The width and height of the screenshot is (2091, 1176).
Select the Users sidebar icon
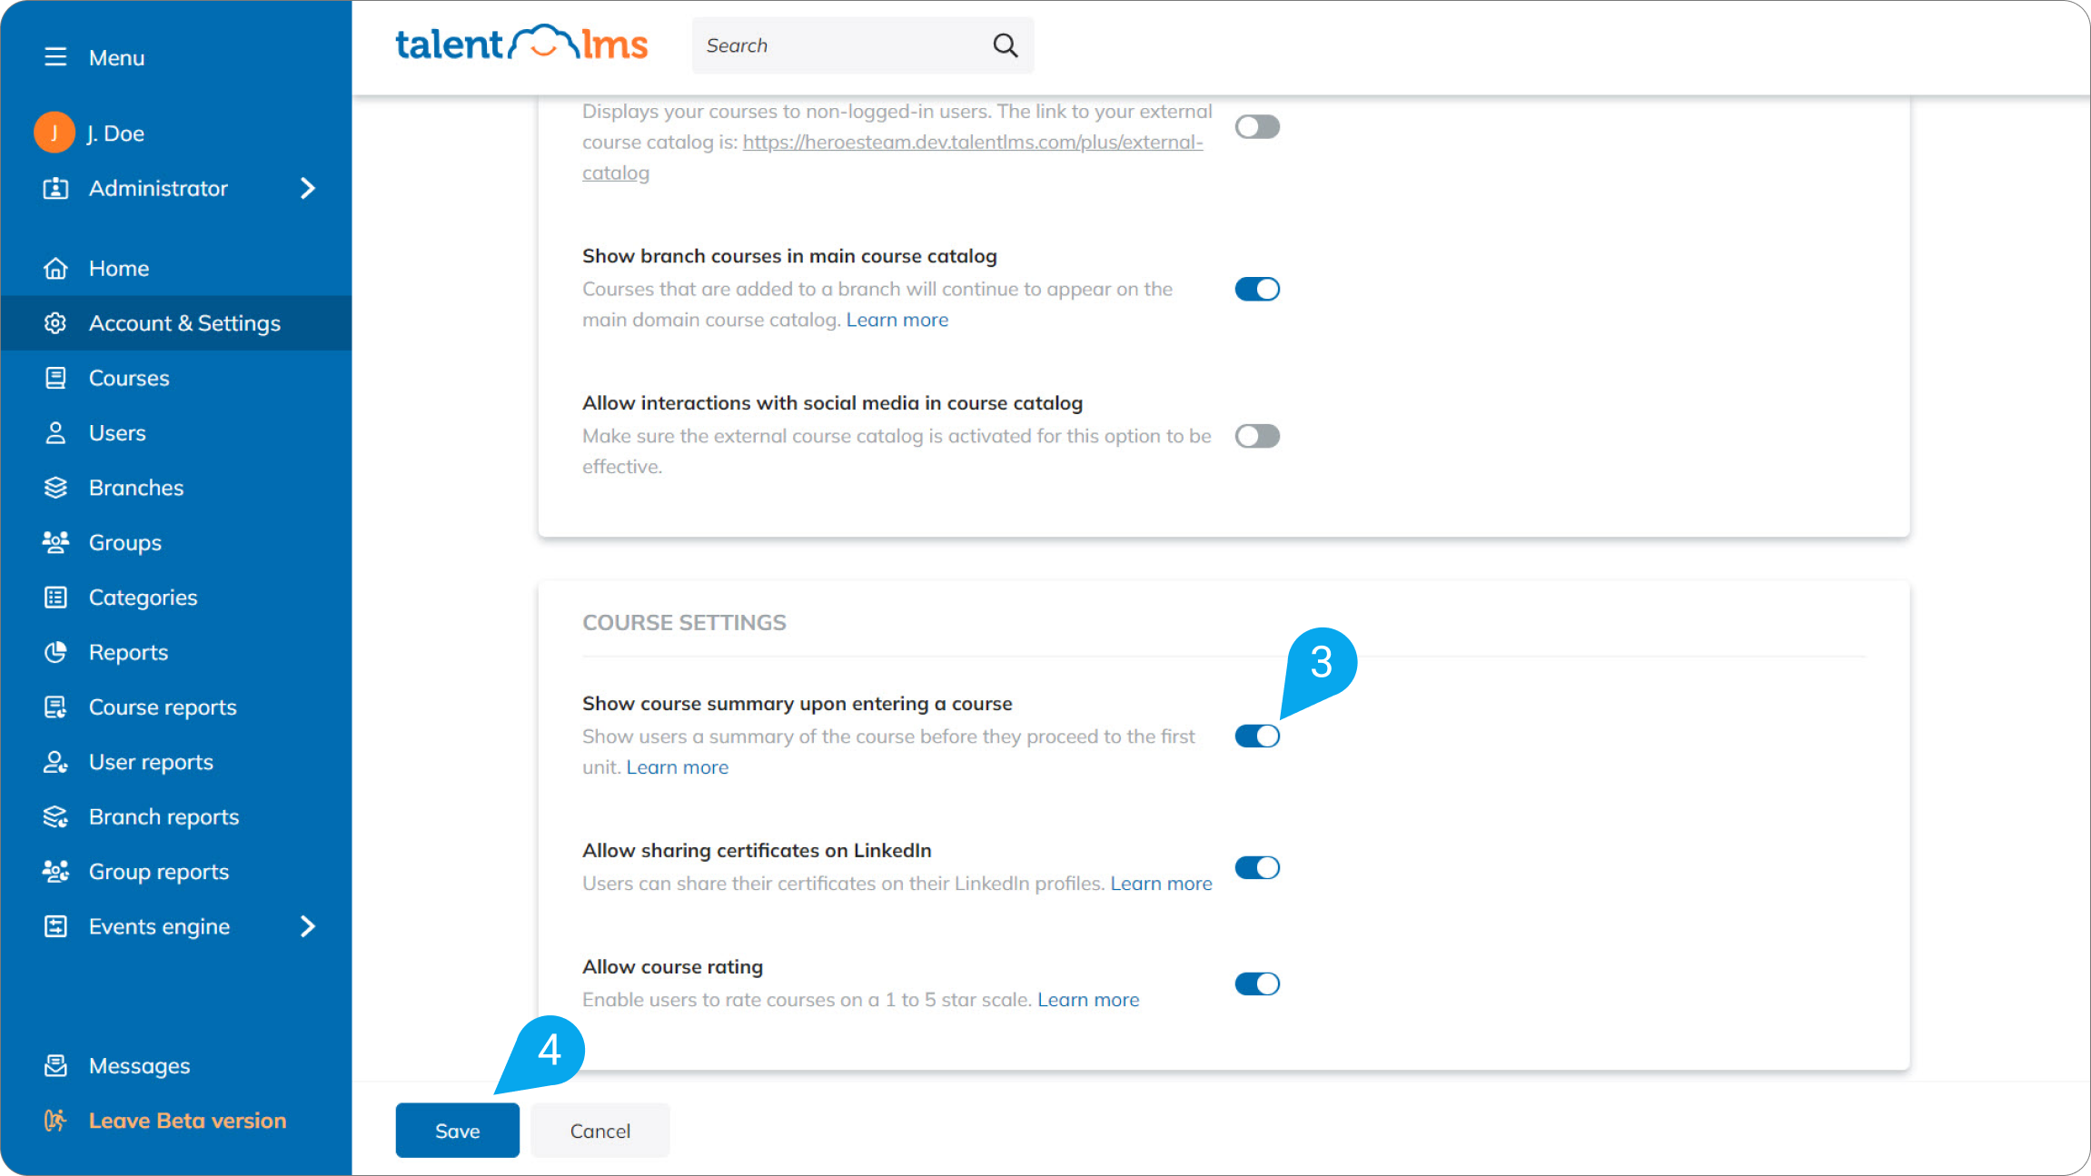55,432
